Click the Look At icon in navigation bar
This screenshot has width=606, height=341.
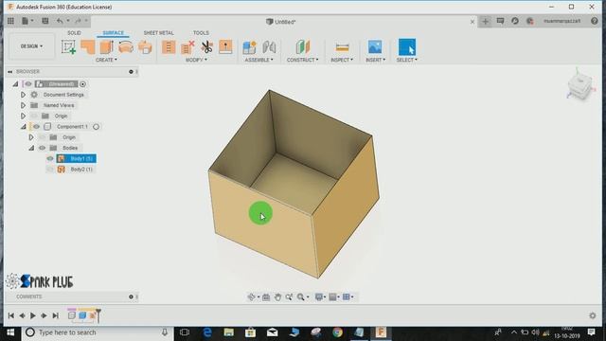pos(266,296)
